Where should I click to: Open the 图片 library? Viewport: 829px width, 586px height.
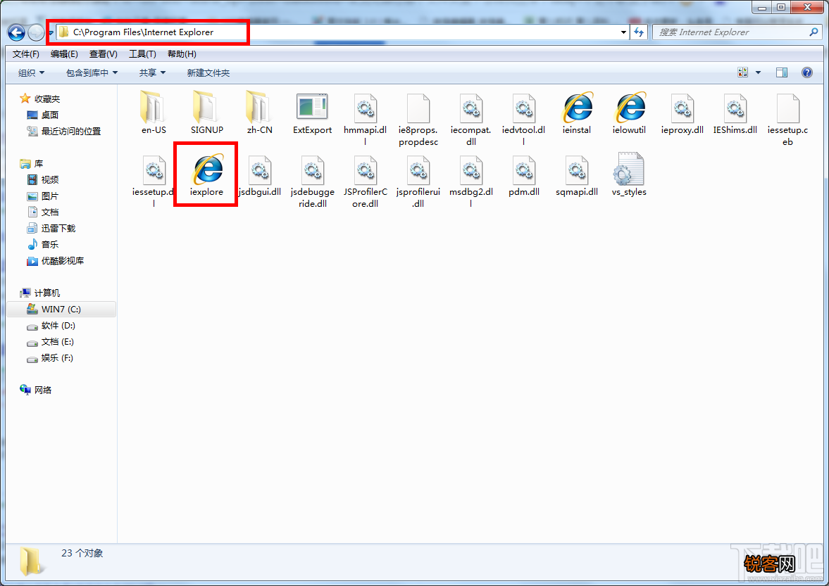coord(43,196)
